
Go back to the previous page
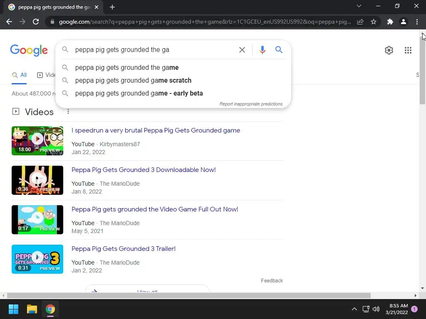coord(9,22)
